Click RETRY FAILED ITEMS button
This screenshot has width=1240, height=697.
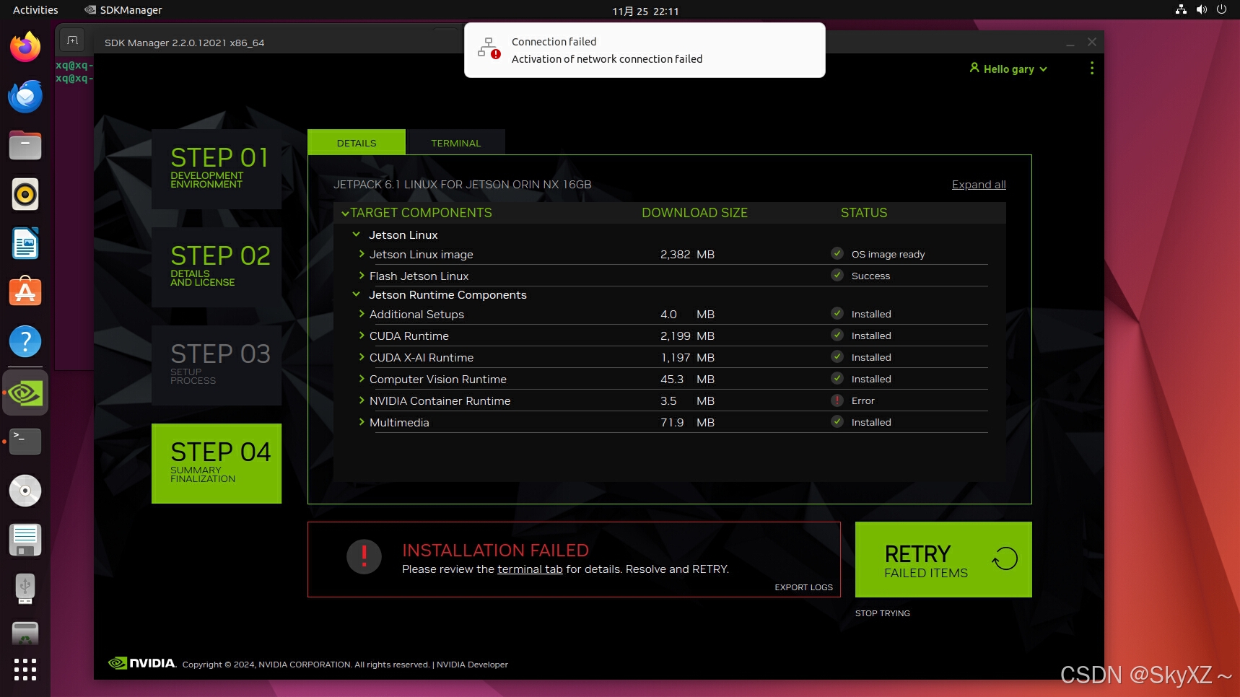pos(943,559)
